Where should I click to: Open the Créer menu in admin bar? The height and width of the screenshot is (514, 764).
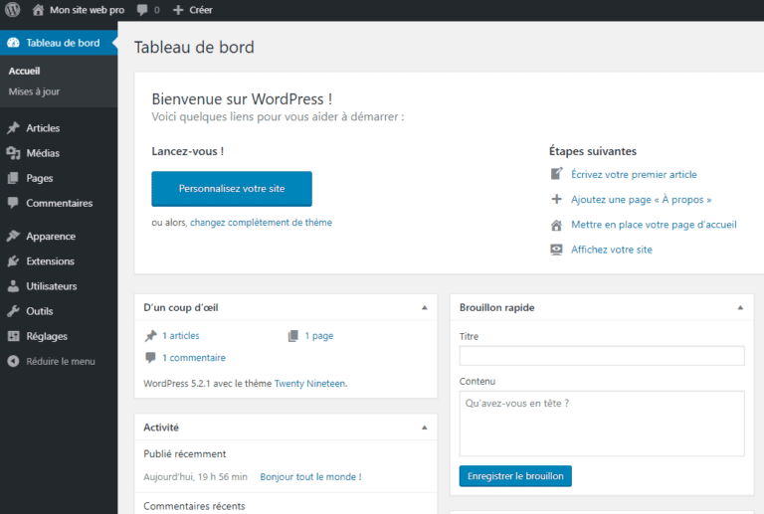(x=193, y=10)
